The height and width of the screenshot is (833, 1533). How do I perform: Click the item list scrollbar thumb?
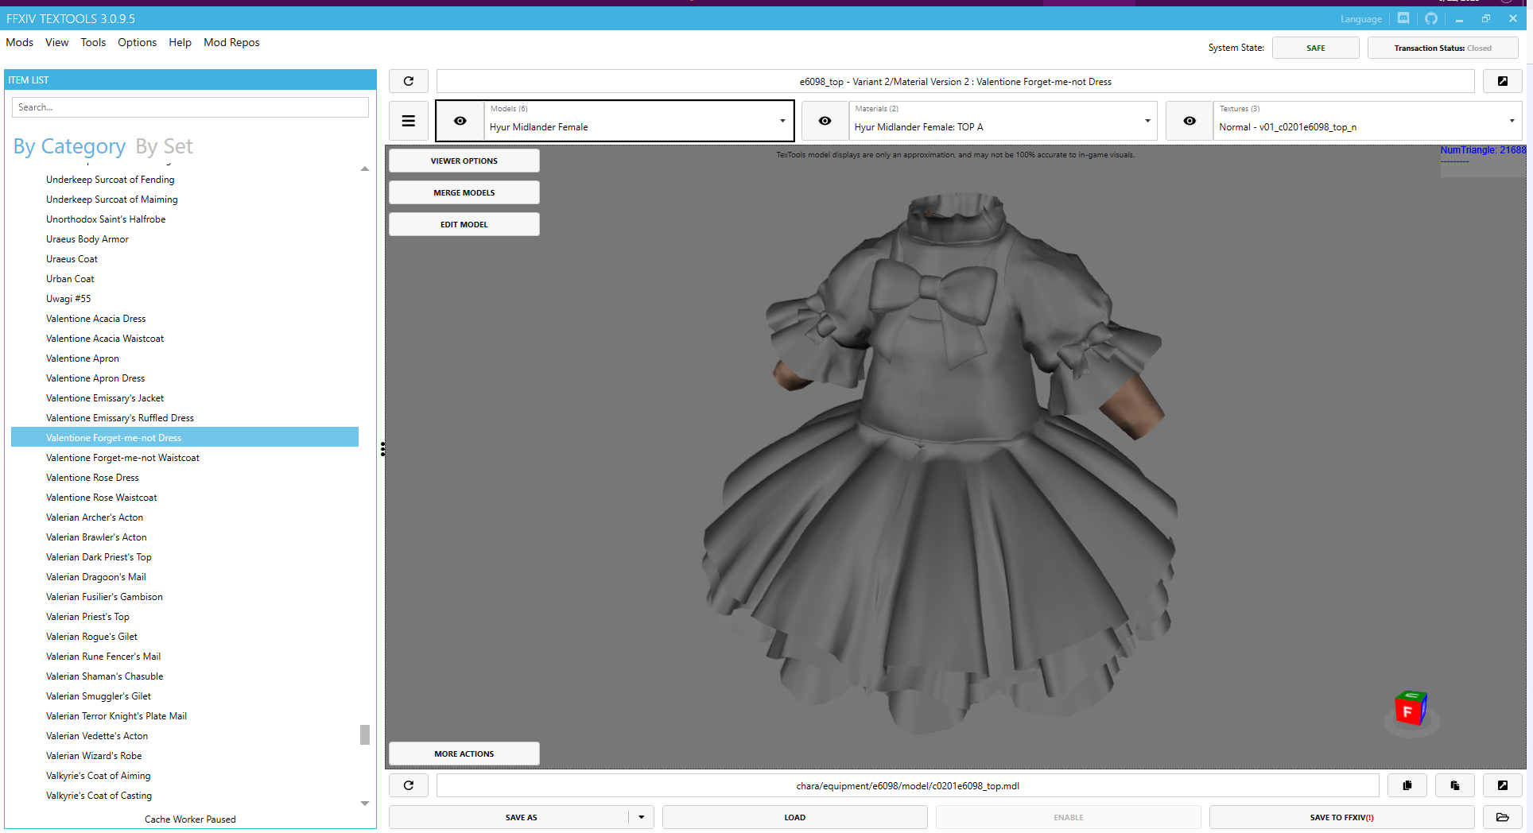(365, 734)
